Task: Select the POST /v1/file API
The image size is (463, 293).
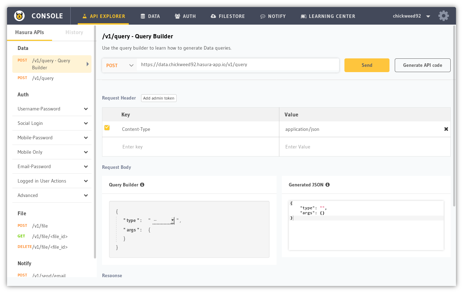Action: coord(52,226)
